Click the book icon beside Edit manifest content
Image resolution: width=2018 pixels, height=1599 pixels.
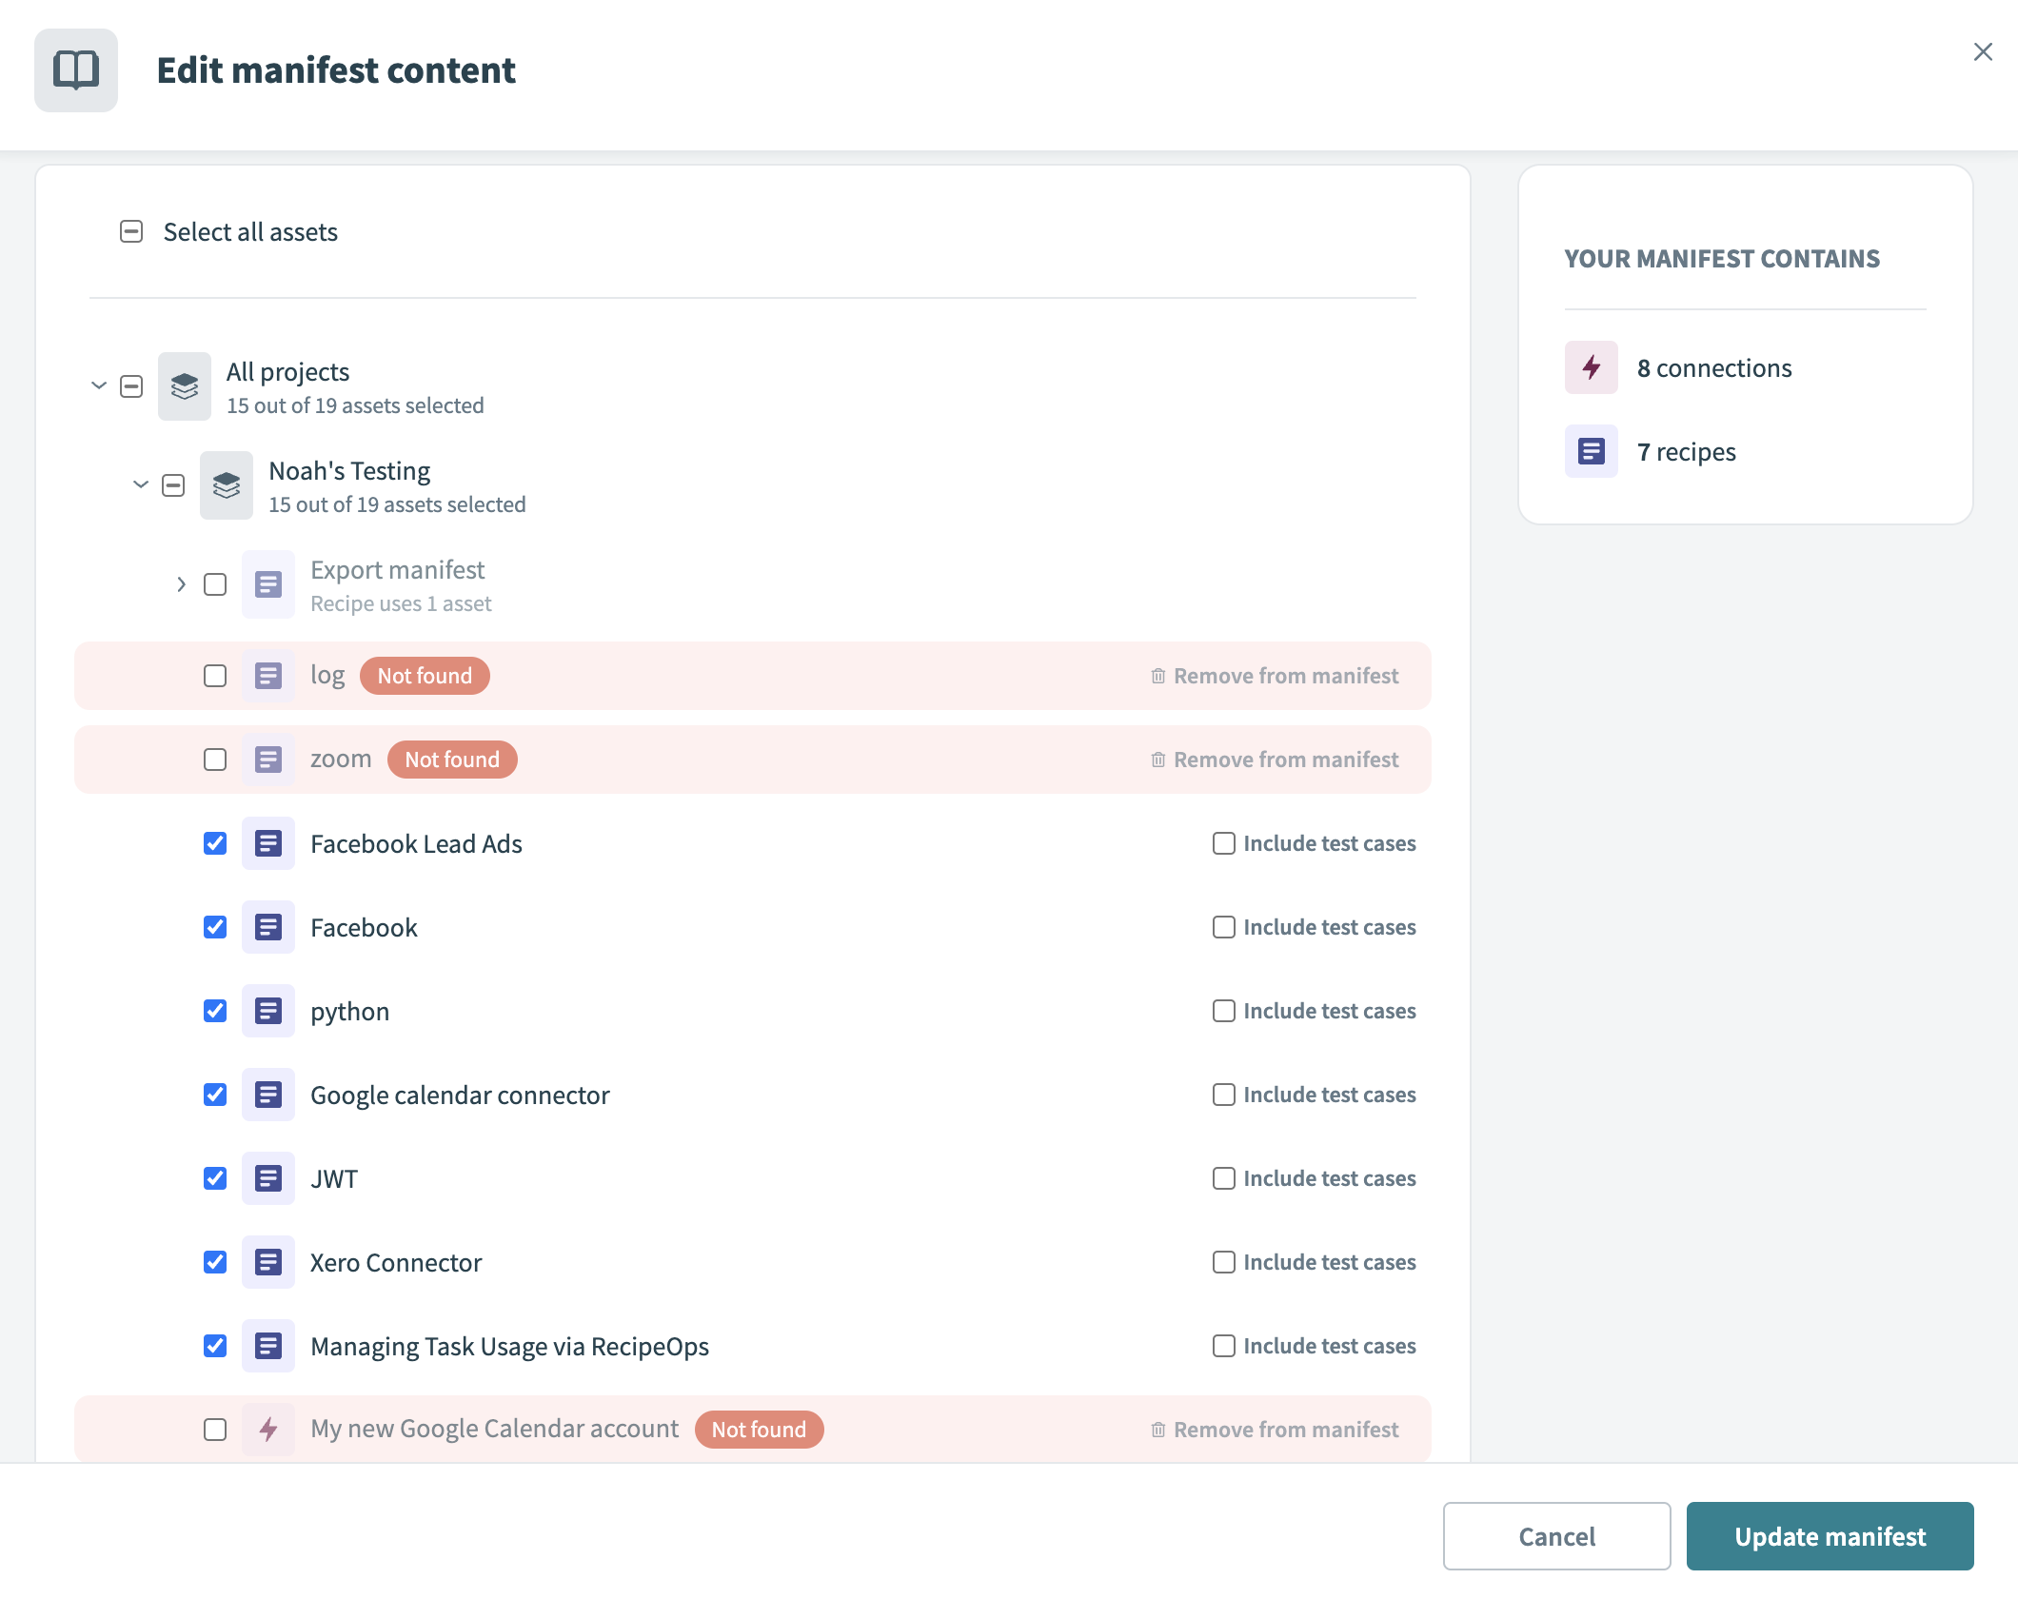[76, 70]
